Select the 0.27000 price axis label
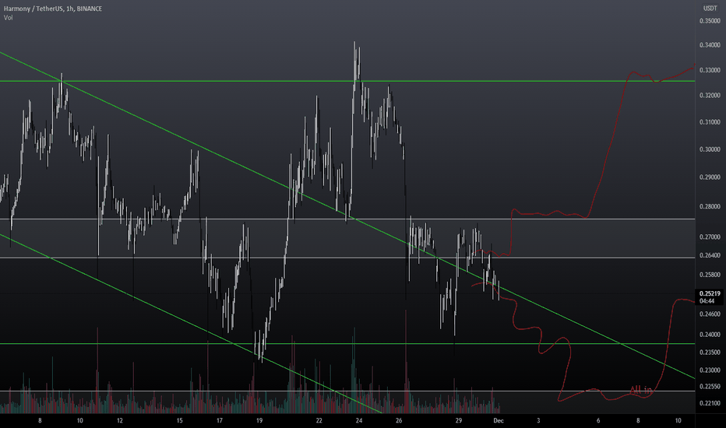 pos(710,237)
